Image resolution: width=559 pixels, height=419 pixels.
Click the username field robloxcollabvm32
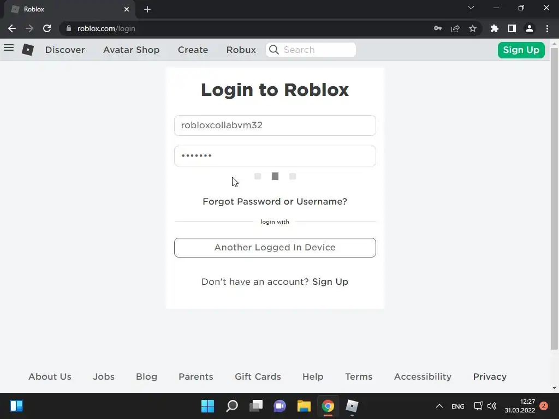coord(275,125)
